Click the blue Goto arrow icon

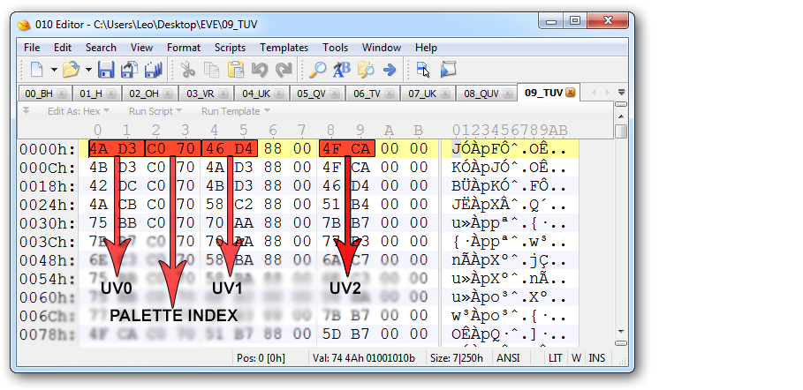point(390,69)
